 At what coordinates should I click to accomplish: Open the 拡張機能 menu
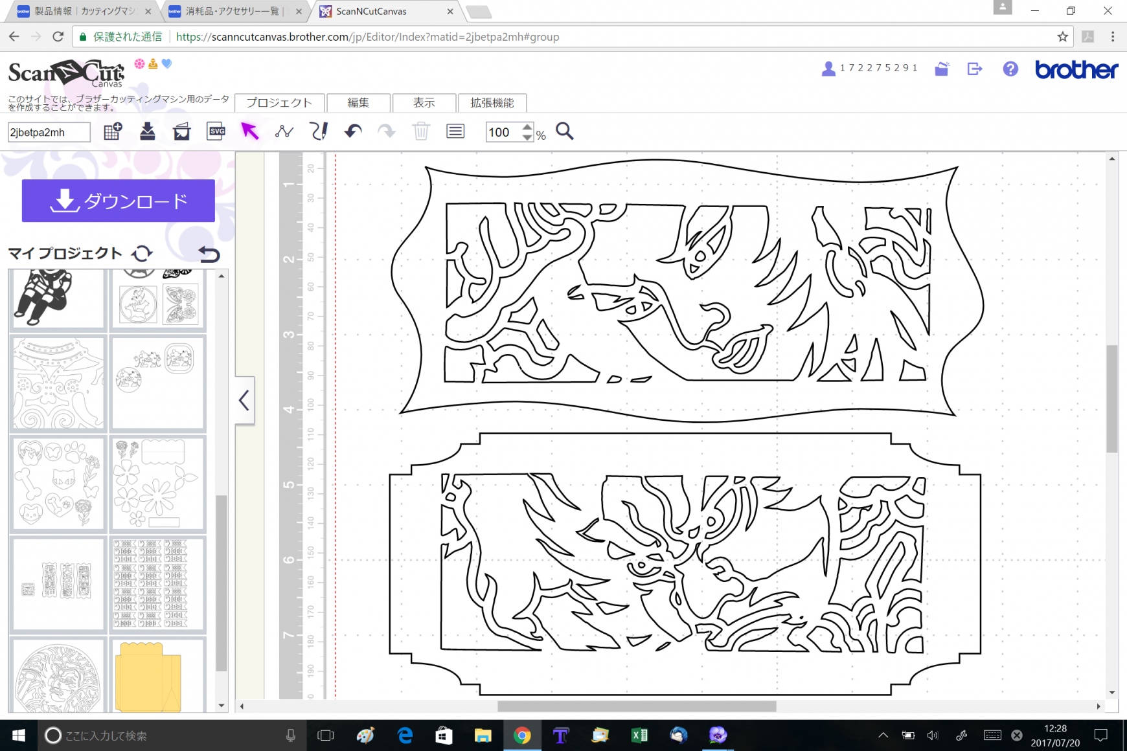click(x=492, y=103)
